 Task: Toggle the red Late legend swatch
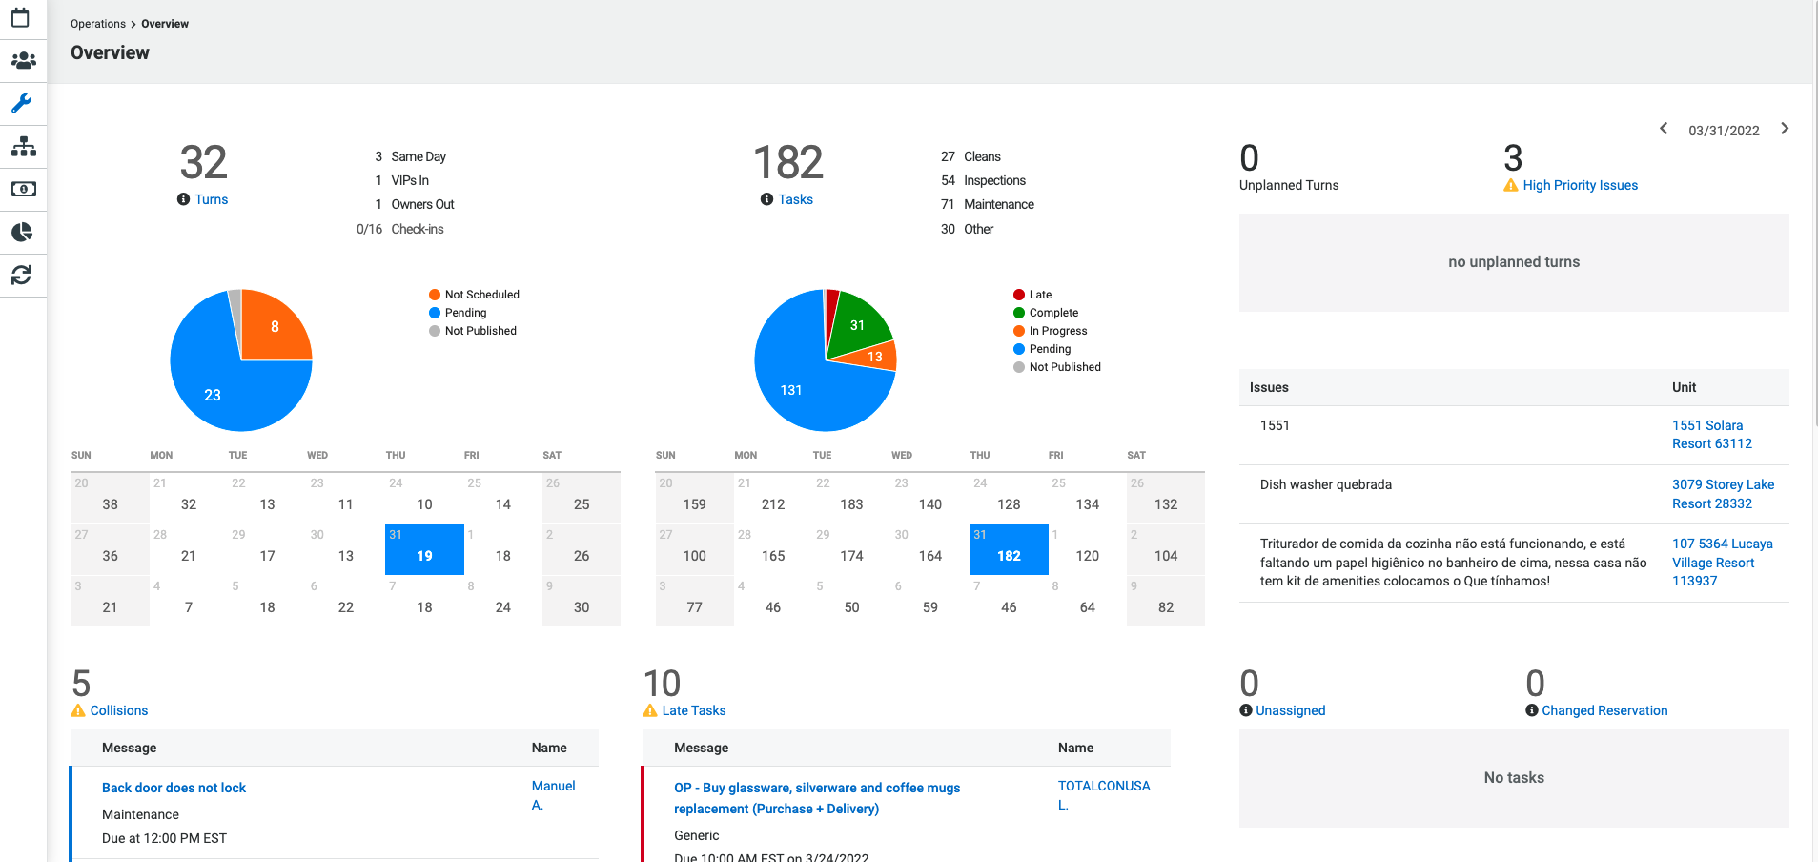click(x=1019, y=295)
